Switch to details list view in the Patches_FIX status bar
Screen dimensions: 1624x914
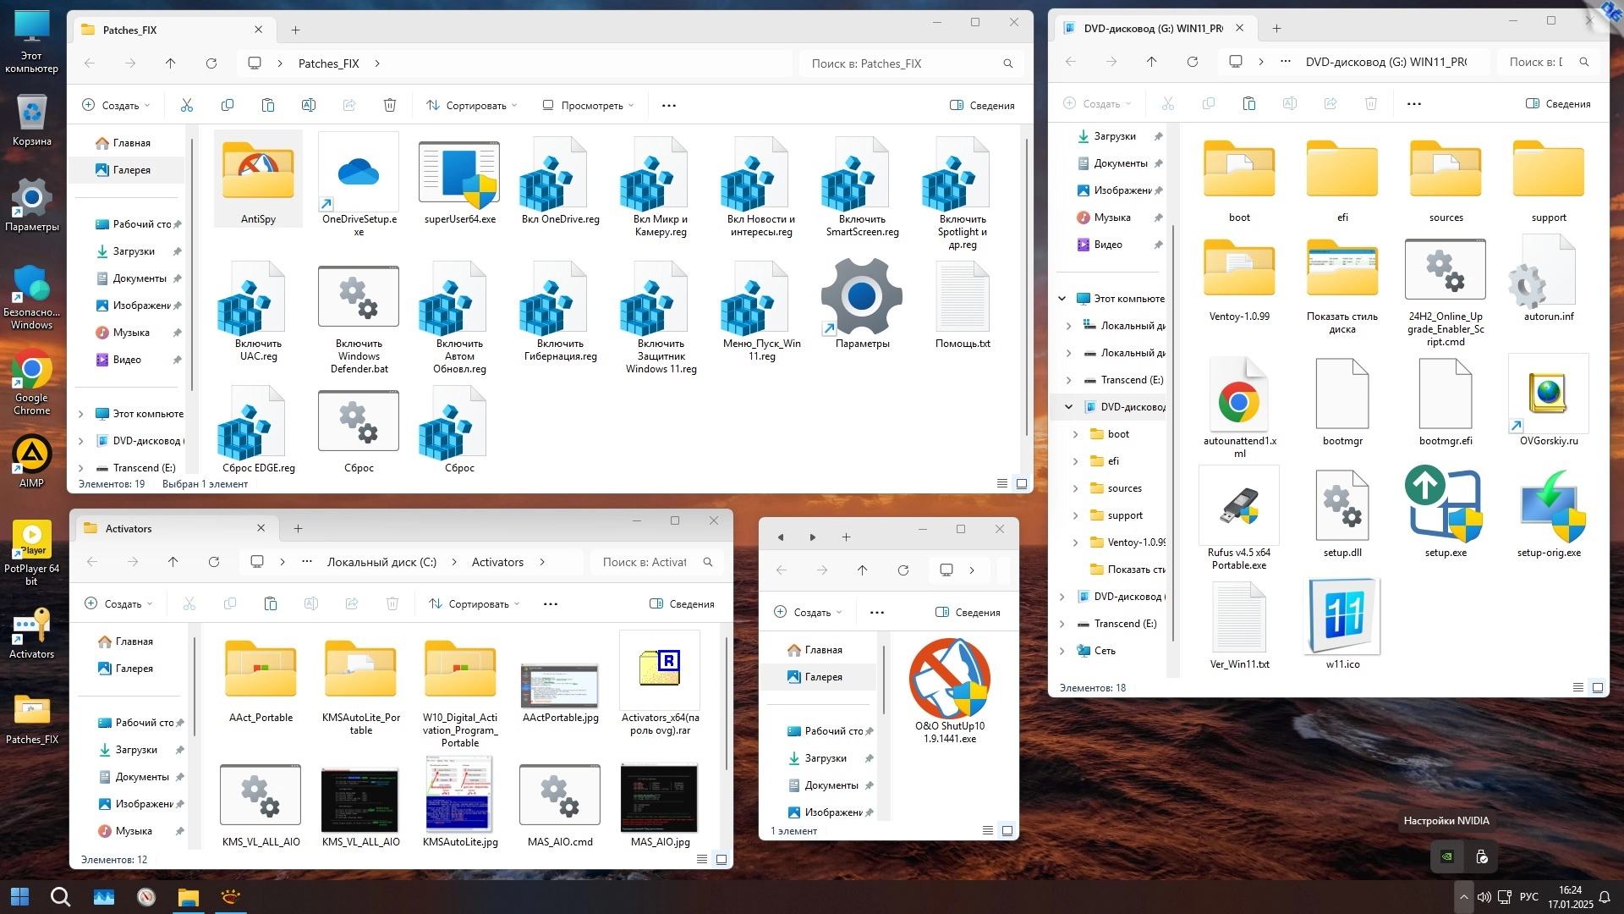point(1001,483)
